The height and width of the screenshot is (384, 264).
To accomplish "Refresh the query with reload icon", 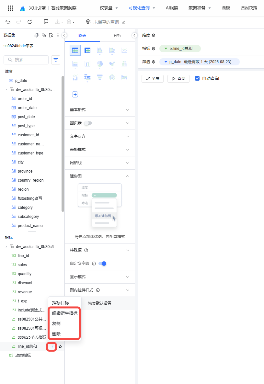I will [x=29, y=22].
